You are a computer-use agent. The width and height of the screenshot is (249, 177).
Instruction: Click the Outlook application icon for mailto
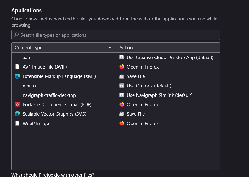pyautogui.click(x=122, y=86)
